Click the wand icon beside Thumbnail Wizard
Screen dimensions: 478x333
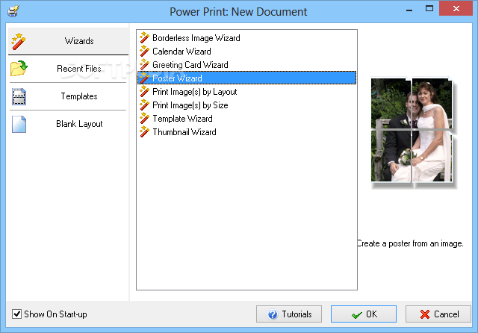[x=144, y=131]
